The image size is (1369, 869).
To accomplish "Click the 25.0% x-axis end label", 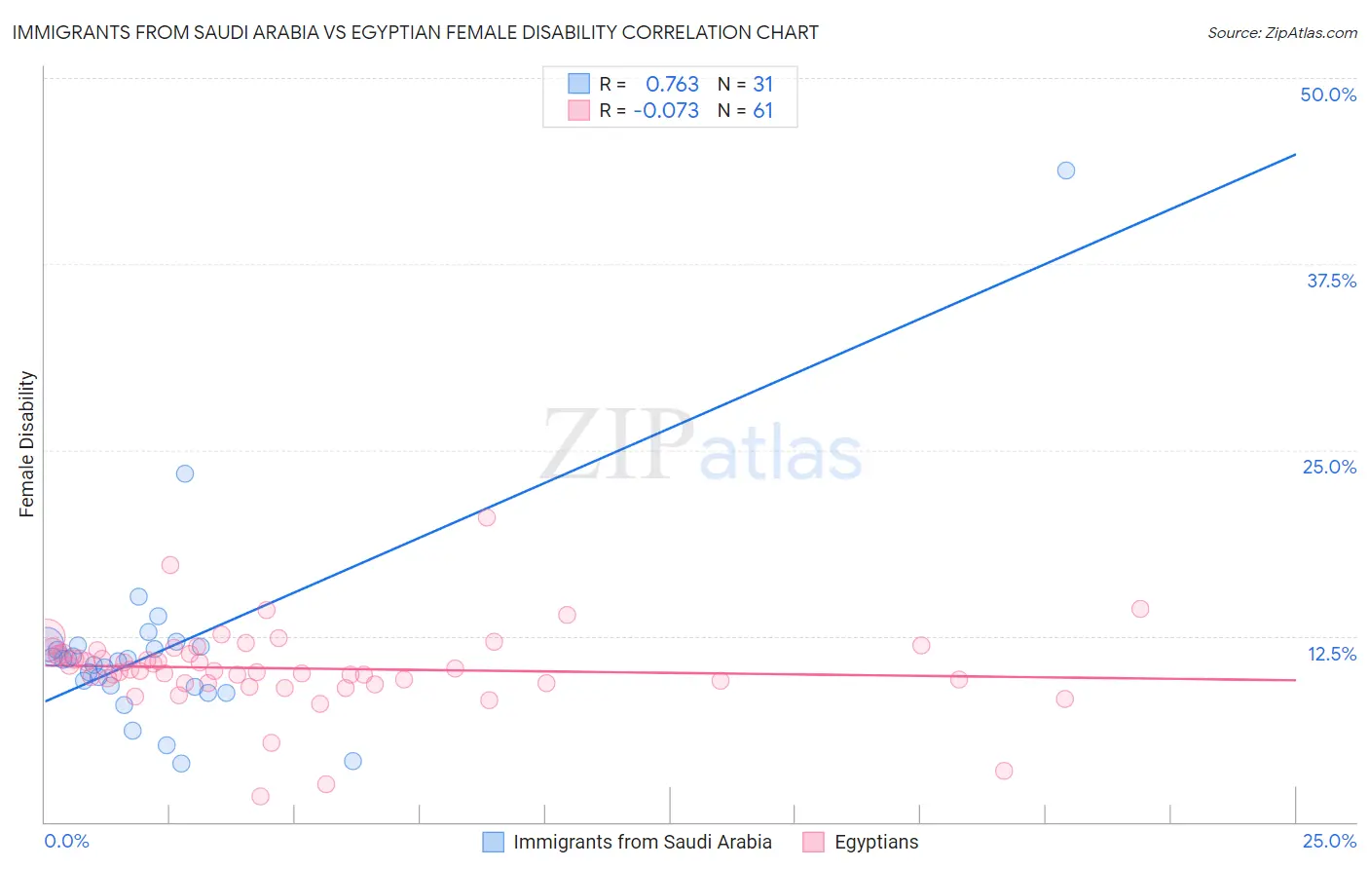I will click(x=1329, y=841).
